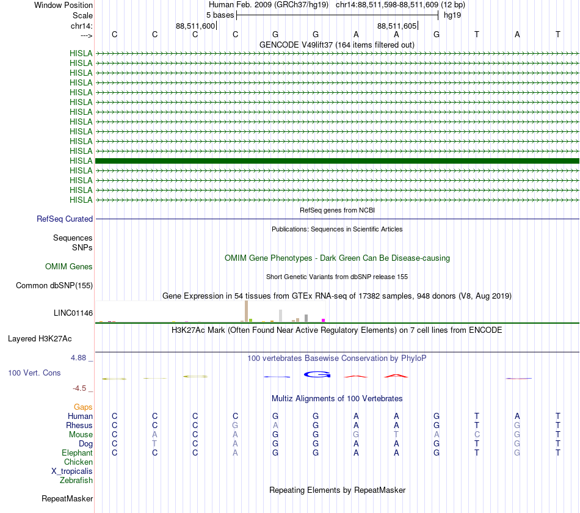Click the large blue G in PhyloP logo
The height and width of the screenshot is (513, 580).
tap(317, 374)
